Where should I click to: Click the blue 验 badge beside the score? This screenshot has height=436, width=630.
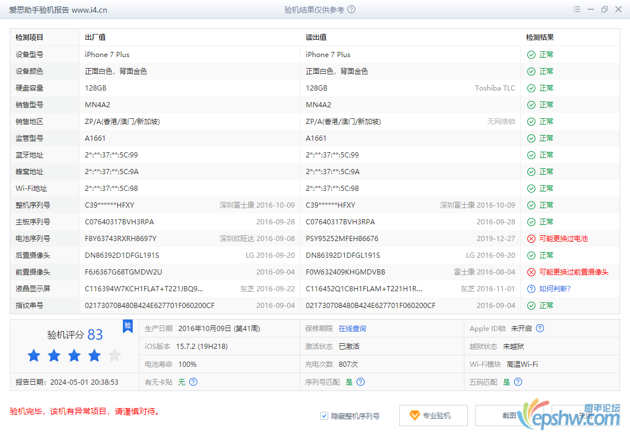pyautogui.click(x=127, y=326)
